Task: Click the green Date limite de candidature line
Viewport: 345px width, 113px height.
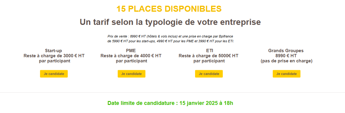Action: (170, 103)
